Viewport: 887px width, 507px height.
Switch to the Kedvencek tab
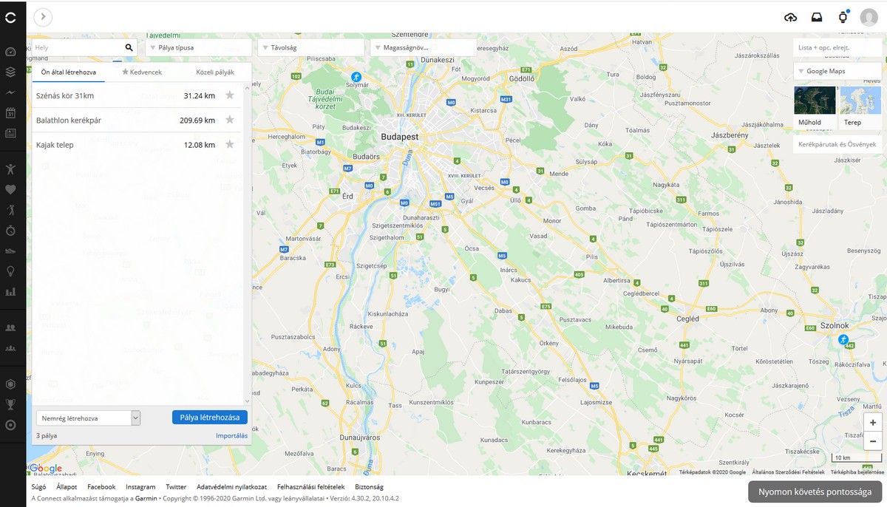tap(142, 72)
